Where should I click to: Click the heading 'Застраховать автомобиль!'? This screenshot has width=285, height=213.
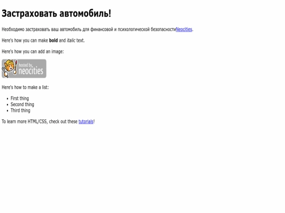click(56, 13)
